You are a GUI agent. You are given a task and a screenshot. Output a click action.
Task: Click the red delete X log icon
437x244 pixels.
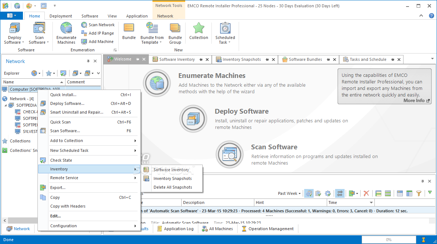coord(366,193)
